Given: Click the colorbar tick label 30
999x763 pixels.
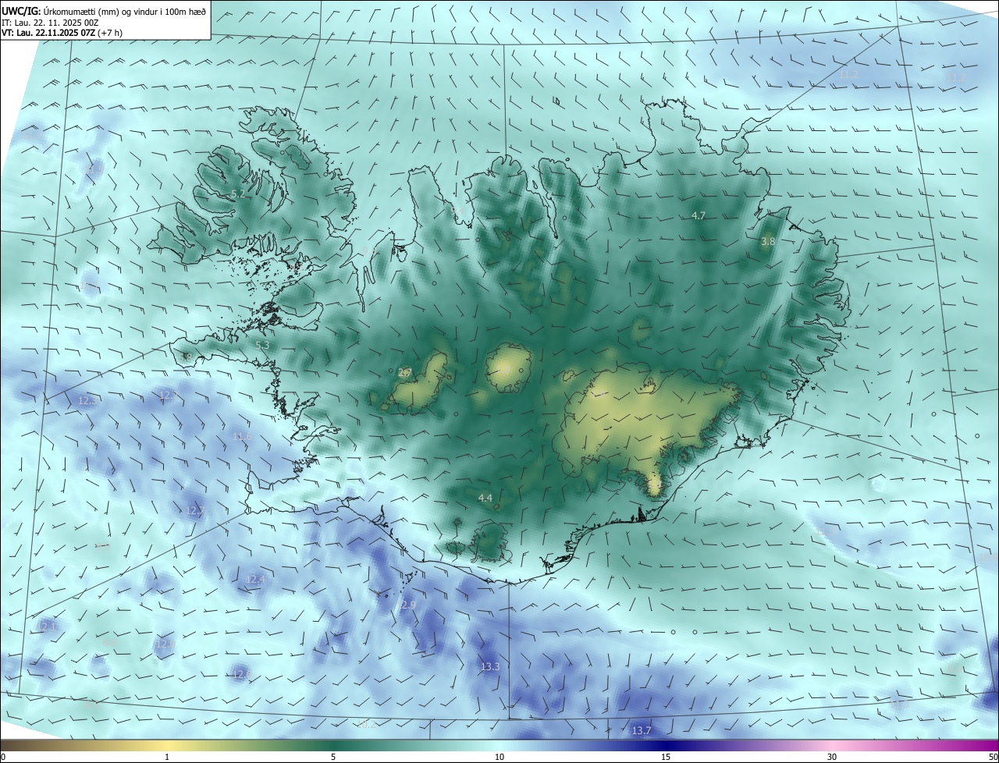Looking at the screenshot, I should click(832, 757).
